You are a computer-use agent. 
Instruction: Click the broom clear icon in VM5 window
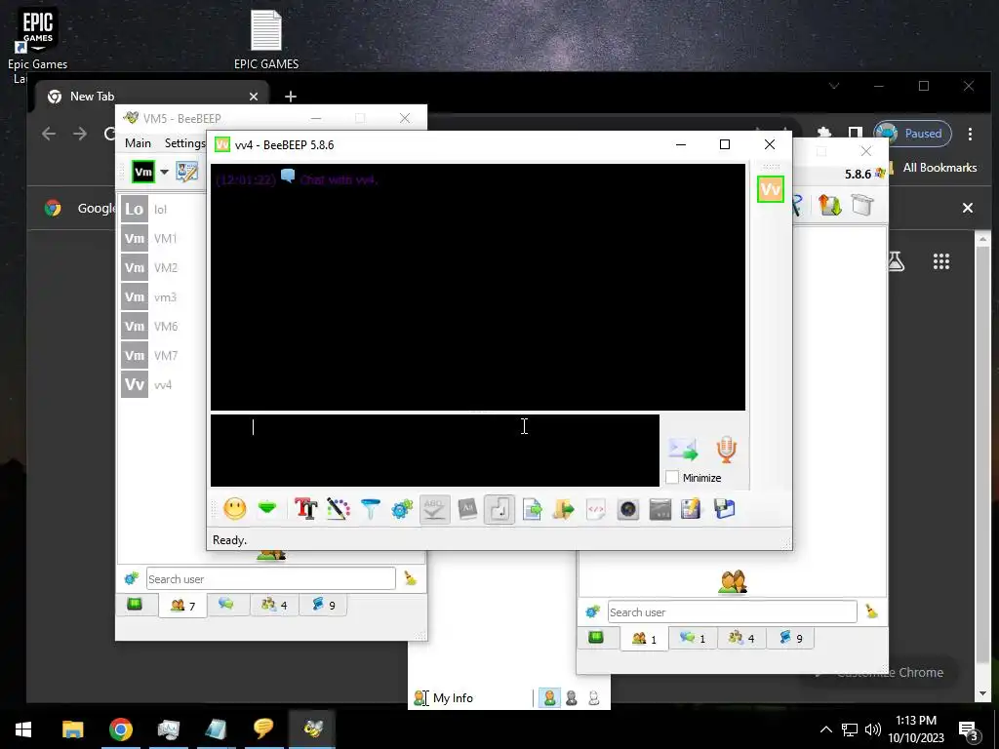[411, 578]
